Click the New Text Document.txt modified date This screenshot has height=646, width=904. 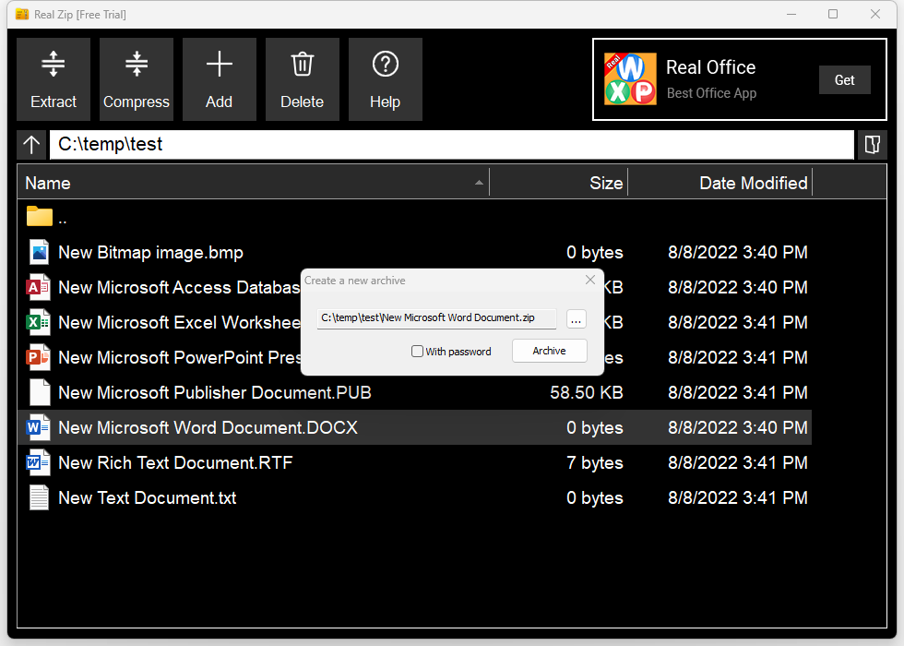tap(738, 497)
